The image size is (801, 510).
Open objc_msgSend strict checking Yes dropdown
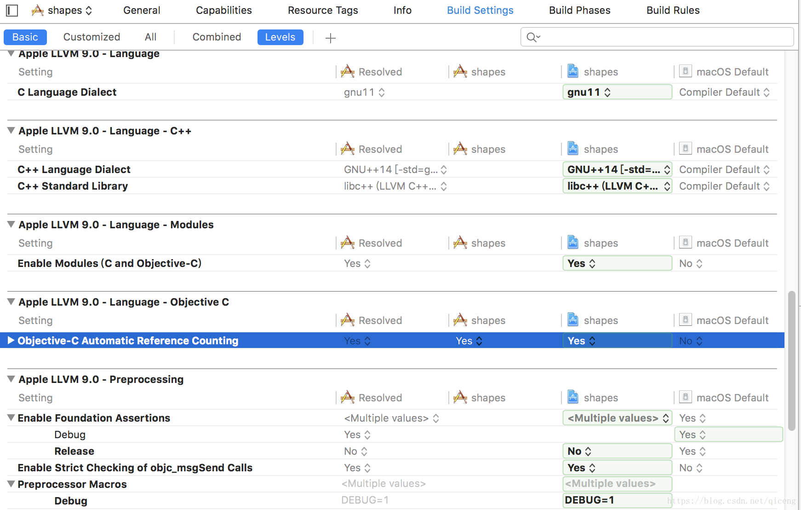(617, 468)
